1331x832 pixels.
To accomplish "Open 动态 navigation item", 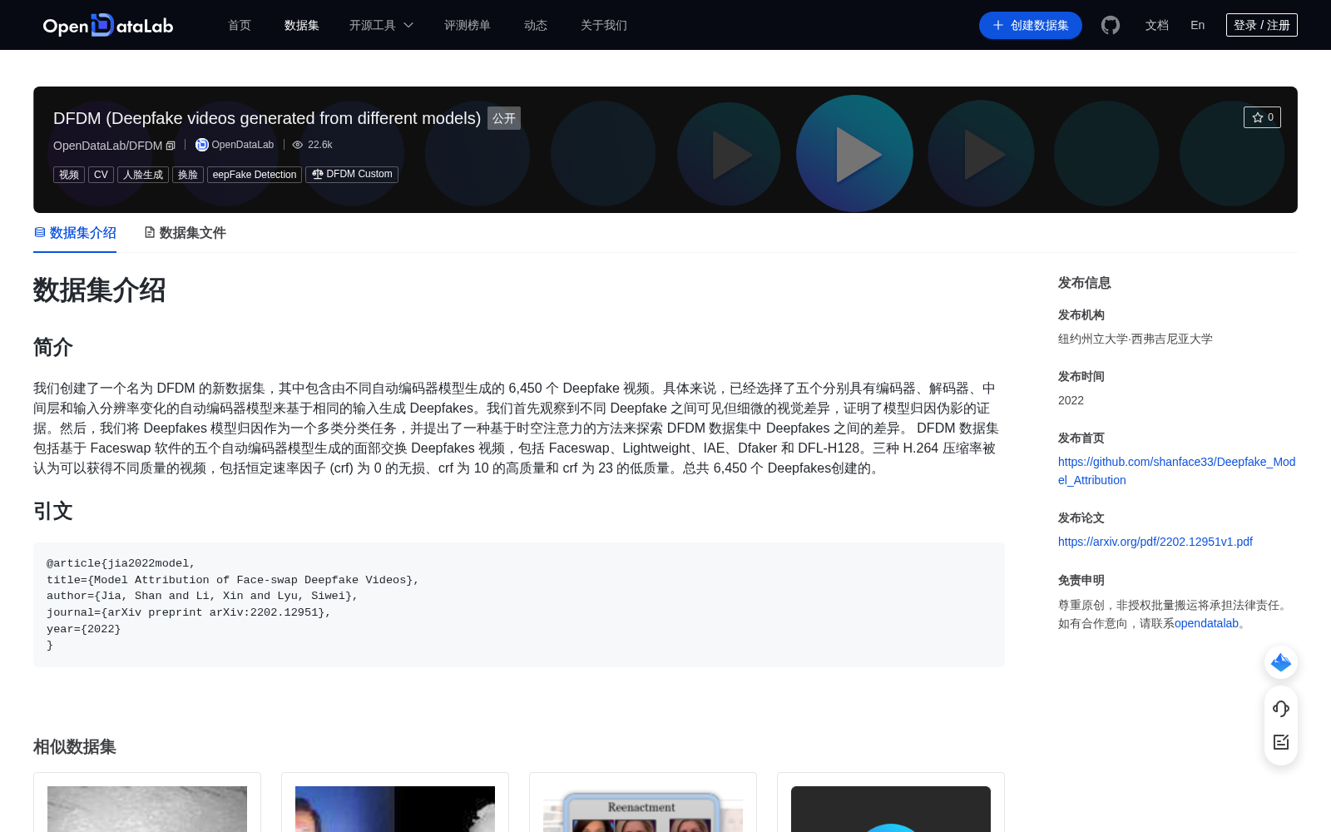I will click(x=536, y=25).
